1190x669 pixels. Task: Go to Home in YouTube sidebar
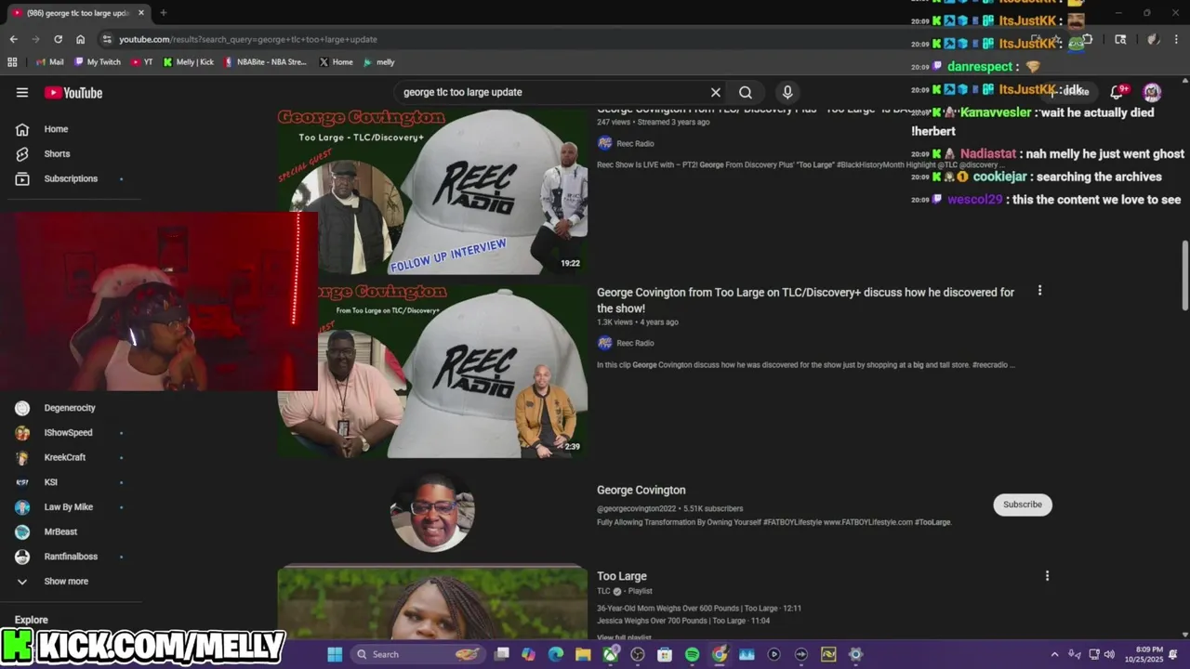[x=56, y=129]
